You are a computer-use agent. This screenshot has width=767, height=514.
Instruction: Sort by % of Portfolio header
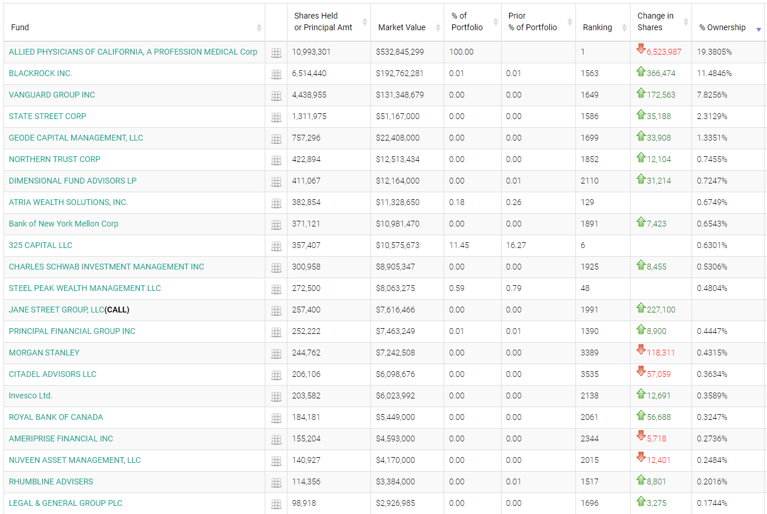click(473, 21)
